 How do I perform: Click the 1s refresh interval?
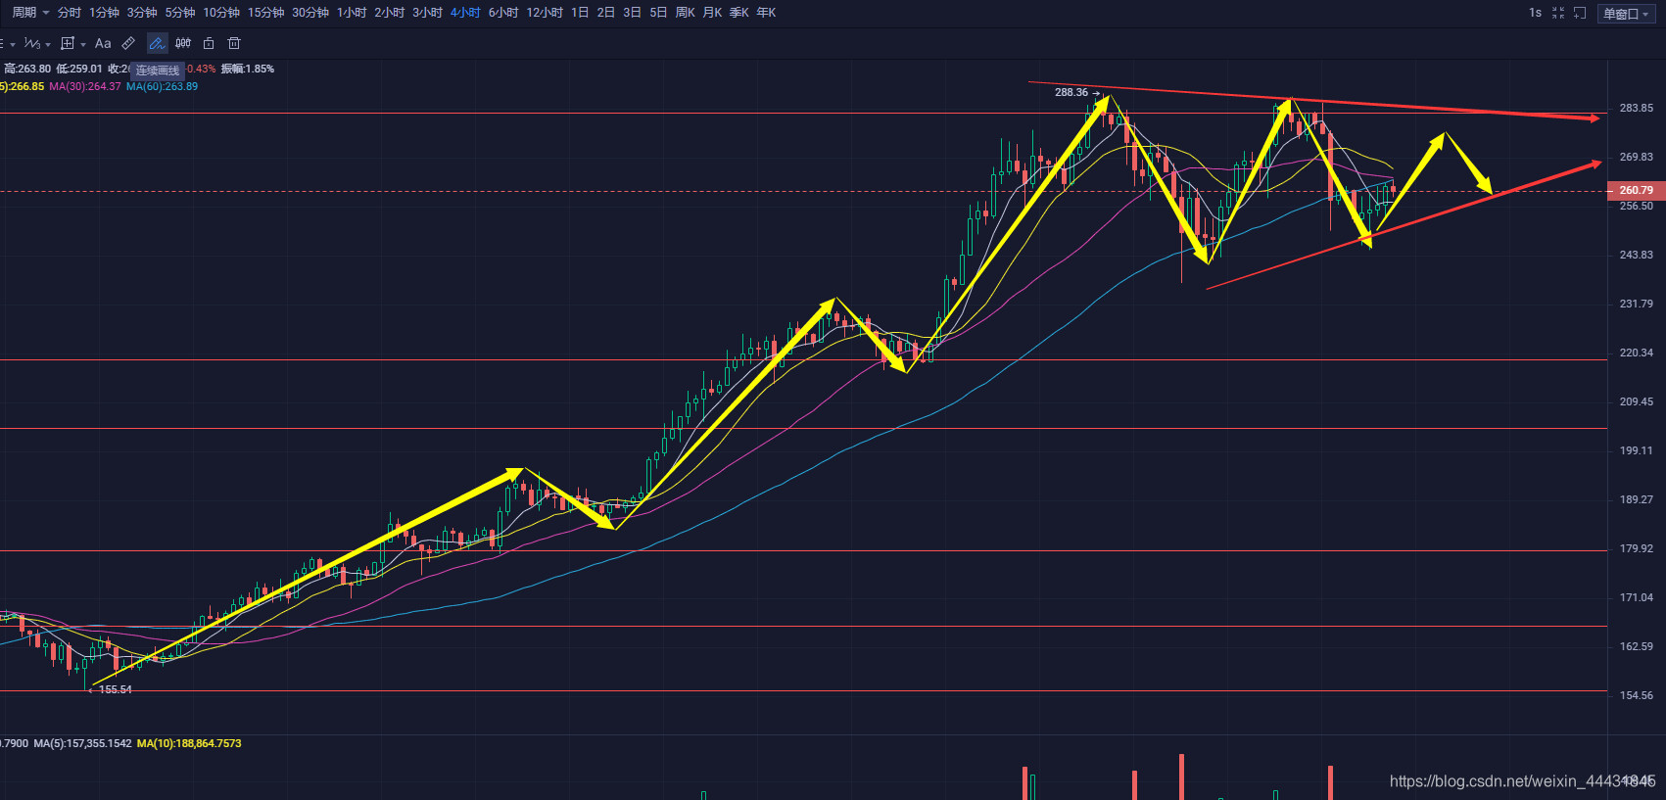tap(1535, 13)
